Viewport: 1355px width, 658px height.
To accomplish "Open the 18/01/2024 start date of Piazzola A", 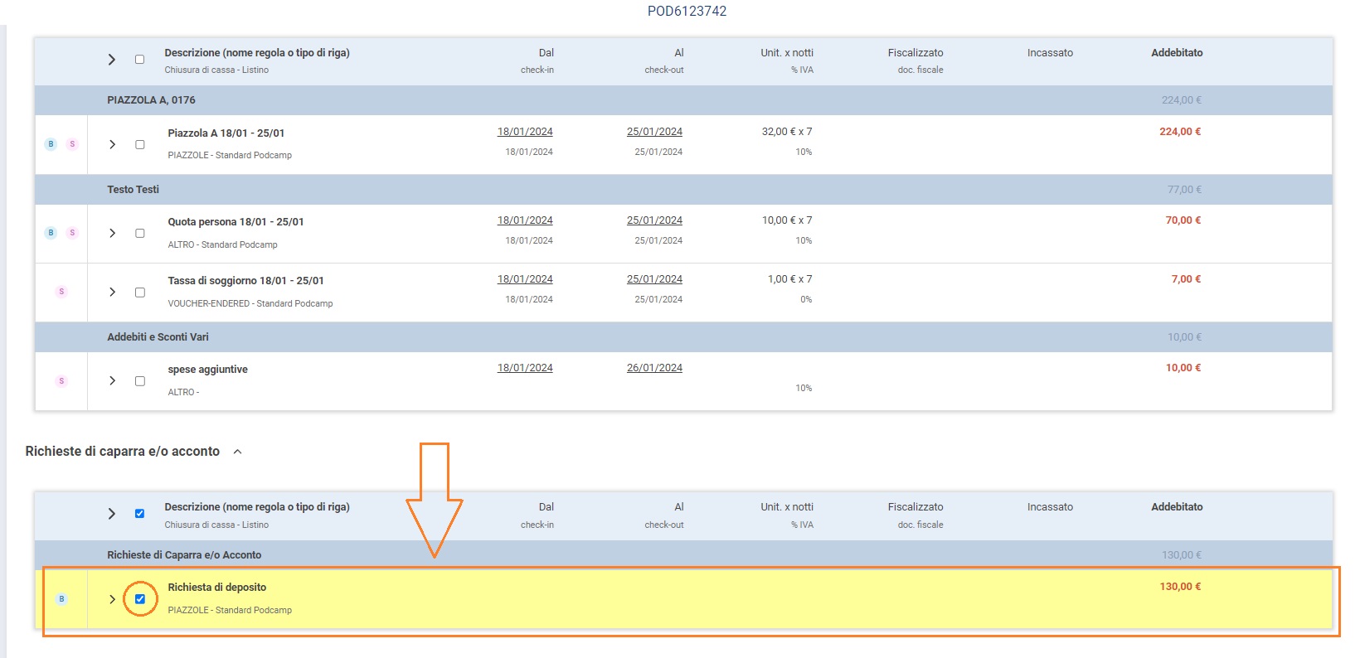I will click(x=525, y=132).
